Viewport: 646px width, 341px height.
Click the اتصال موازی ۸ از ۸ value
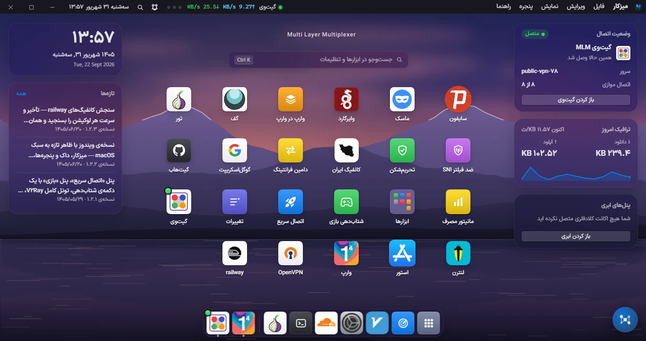tap(528, 84)
